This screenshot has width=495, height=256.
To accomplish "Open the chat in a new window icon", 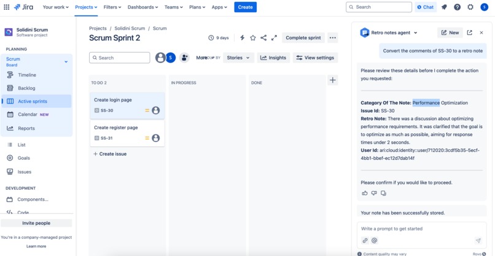I will tap(469, 32).
